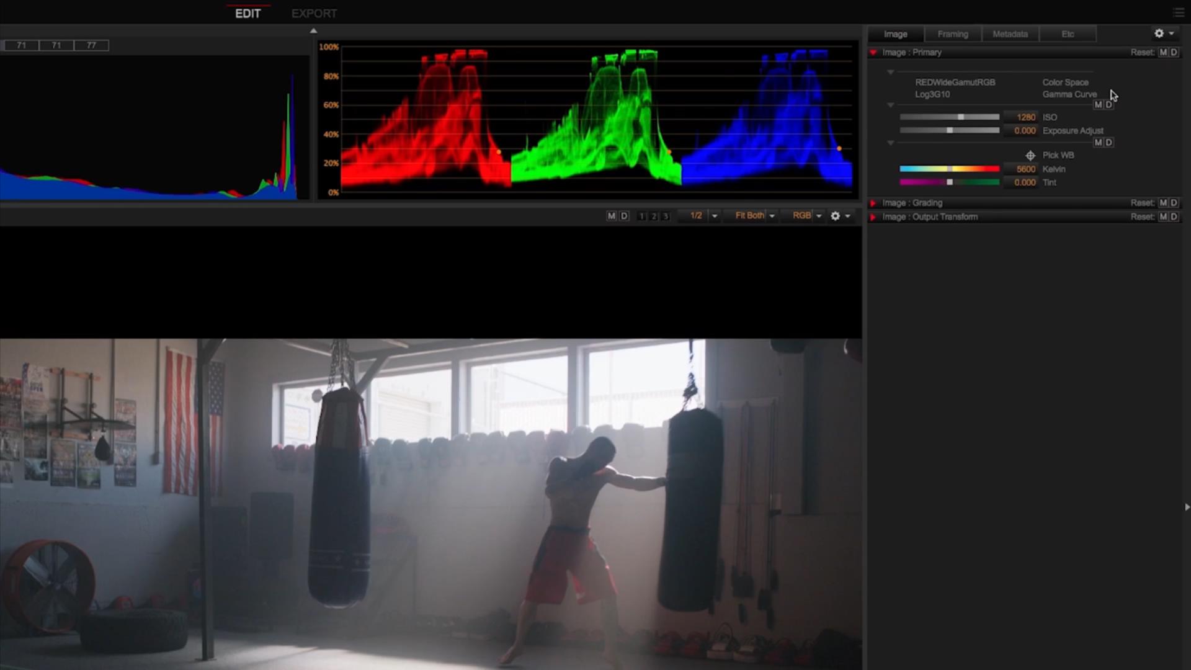1191x670 pixels.
Task: Switch to the Framing tab
Action: (x=953, y=34)
